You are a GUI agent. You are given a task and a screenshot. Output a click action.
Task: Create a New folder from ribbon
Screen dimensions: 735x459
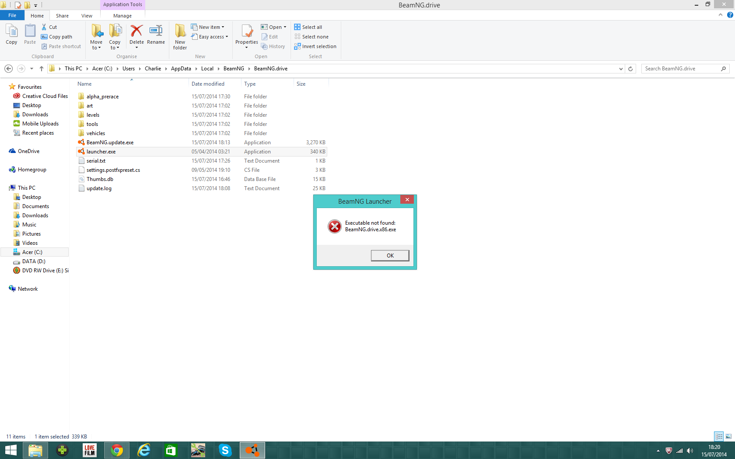pyautogui.click(x=180, y=37)
